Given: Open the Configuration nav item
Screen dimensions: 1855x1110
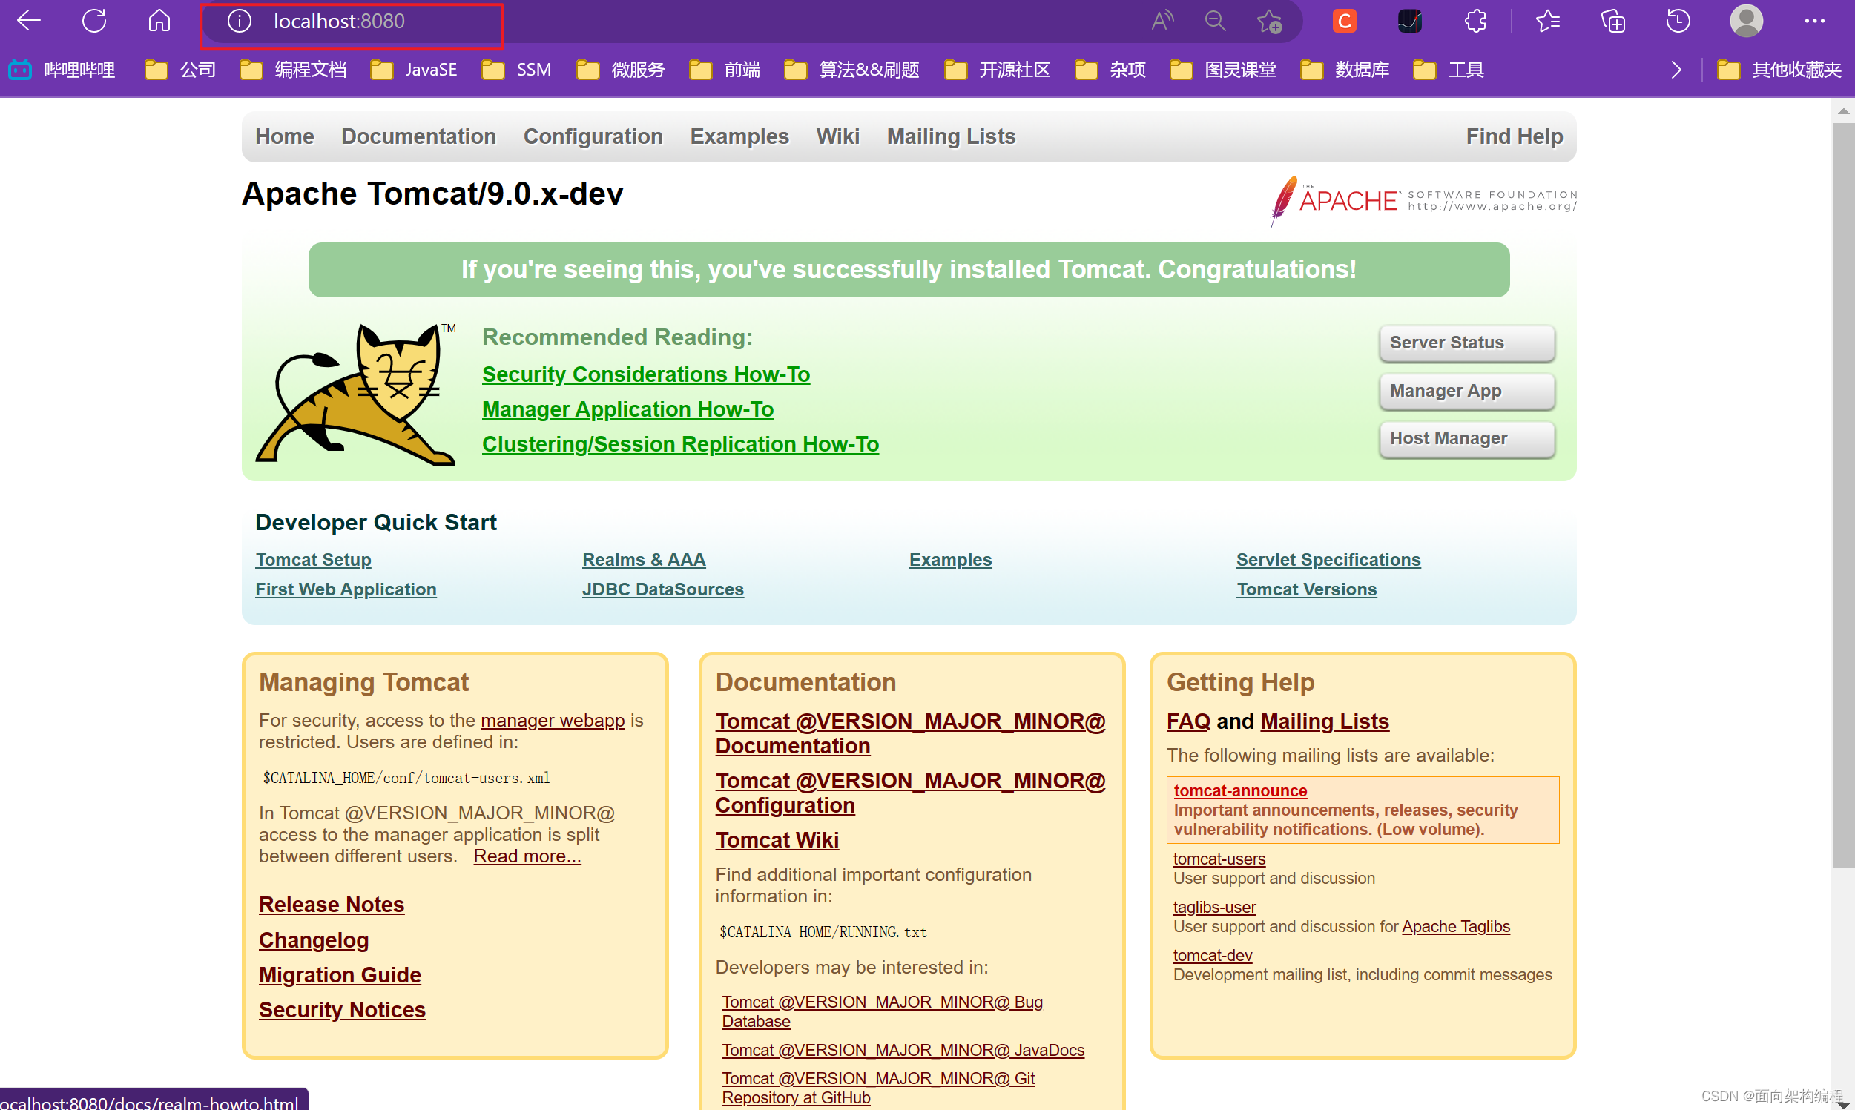Looking at the screenshot, I should [x=593, y=137].
